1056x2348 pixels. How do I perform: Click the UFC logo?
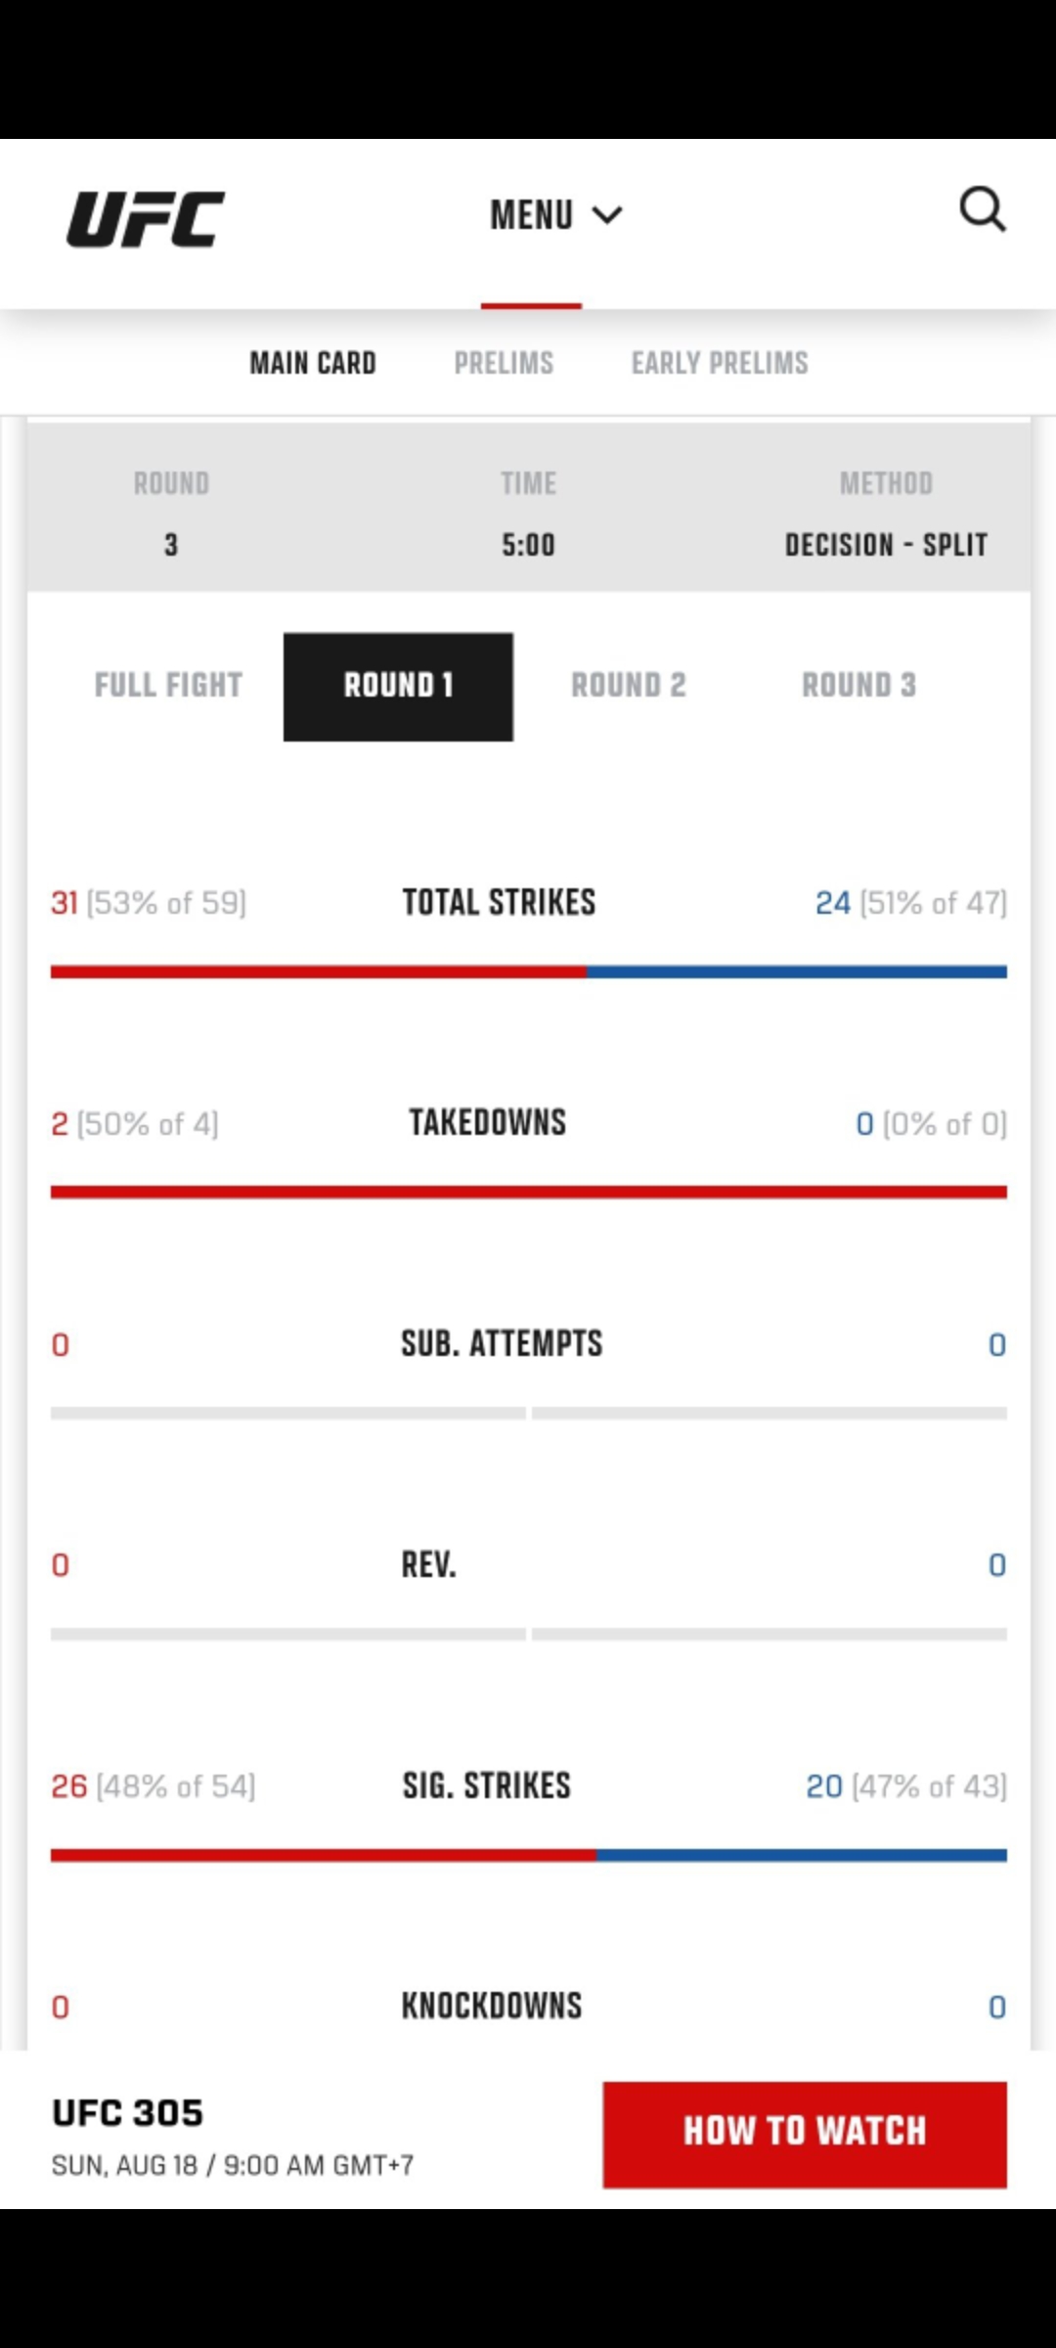tap(146, 218)
